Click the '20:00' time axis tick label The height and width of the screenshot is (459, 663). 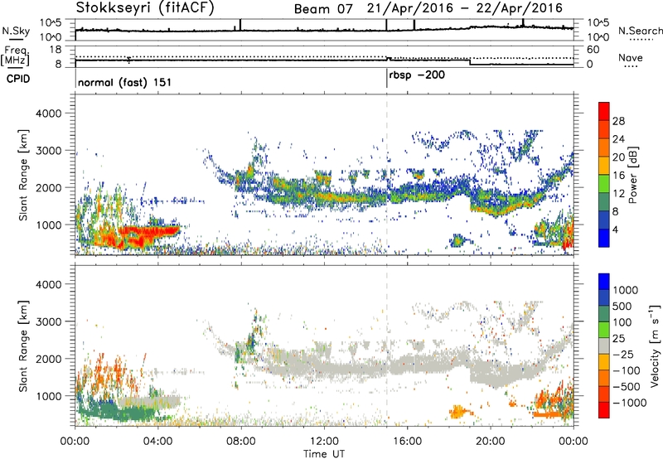coord(491,442)
